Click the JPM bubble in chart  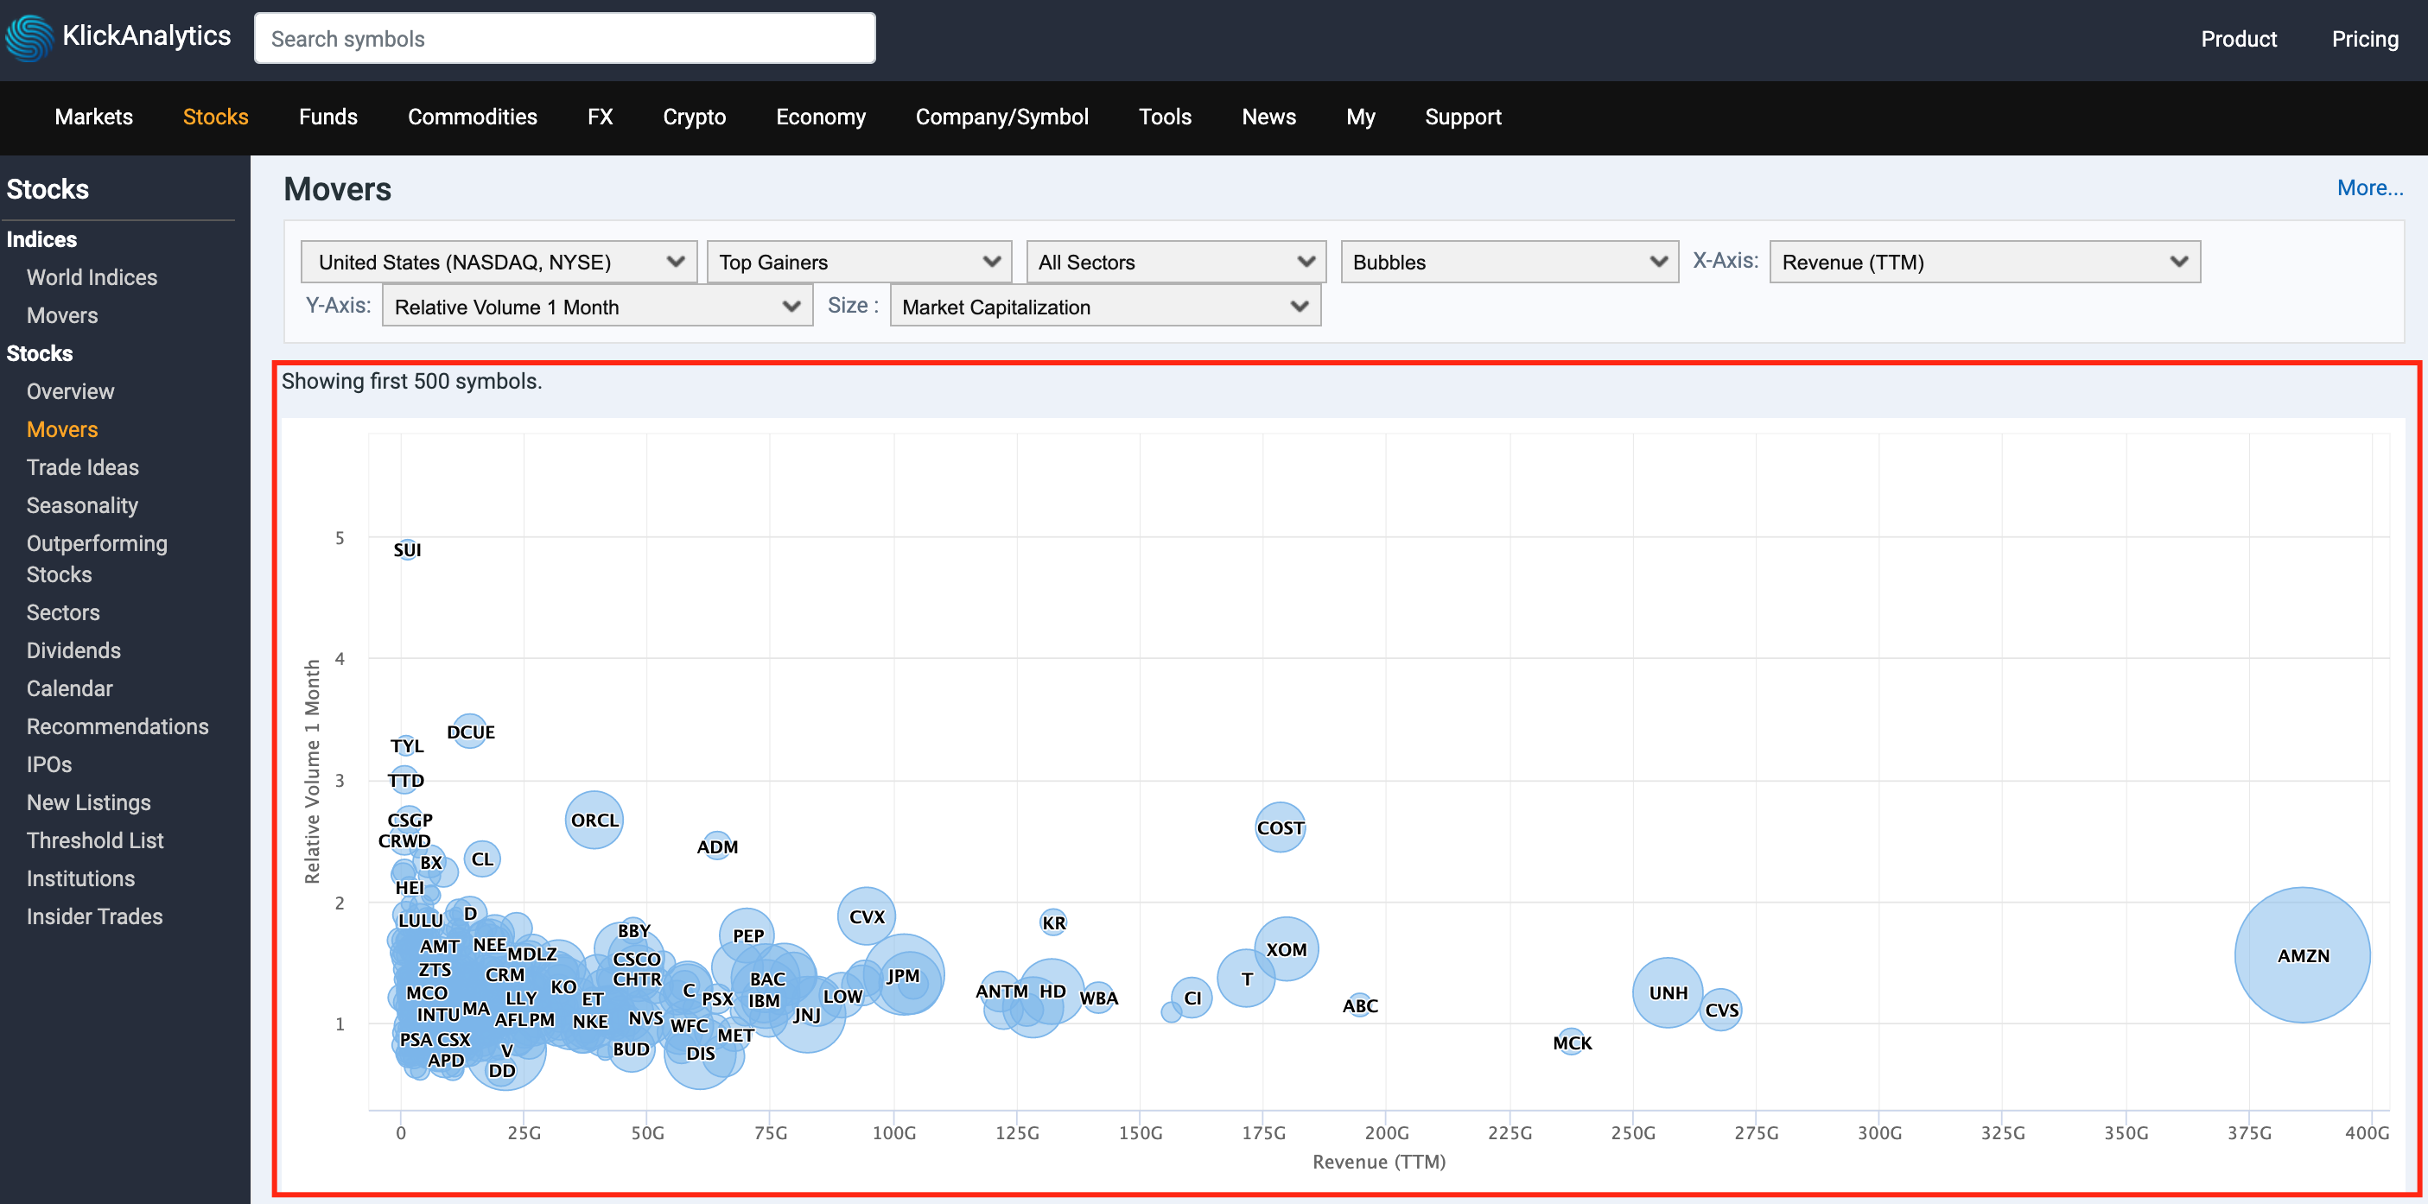click(x=903, y=975)
